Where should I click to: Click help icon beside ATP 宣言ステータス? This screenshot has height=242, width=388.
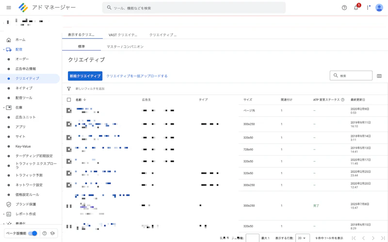tap(343, 100)
